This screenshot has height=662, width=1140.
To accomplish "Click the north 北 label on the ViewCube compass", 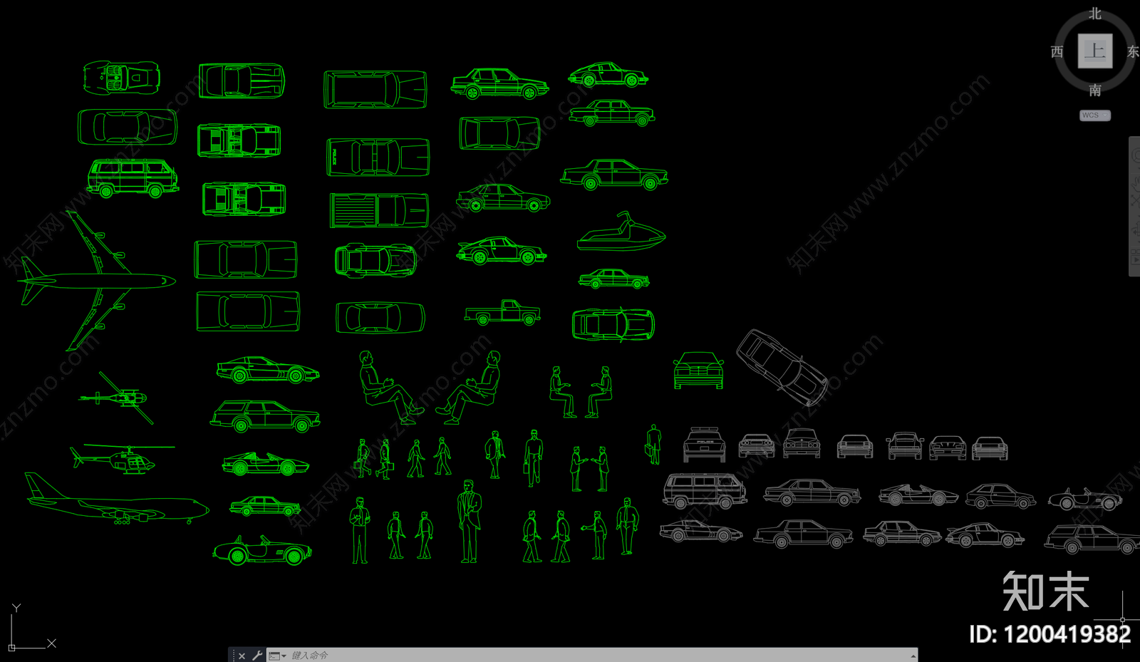I will (1095, 14).
